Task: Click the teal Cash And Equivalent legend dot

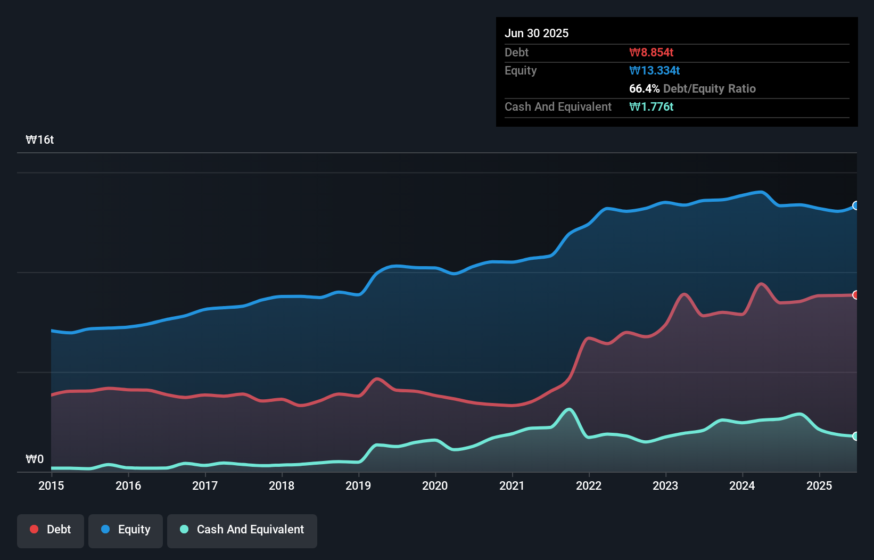Action: tap(183, 529)
